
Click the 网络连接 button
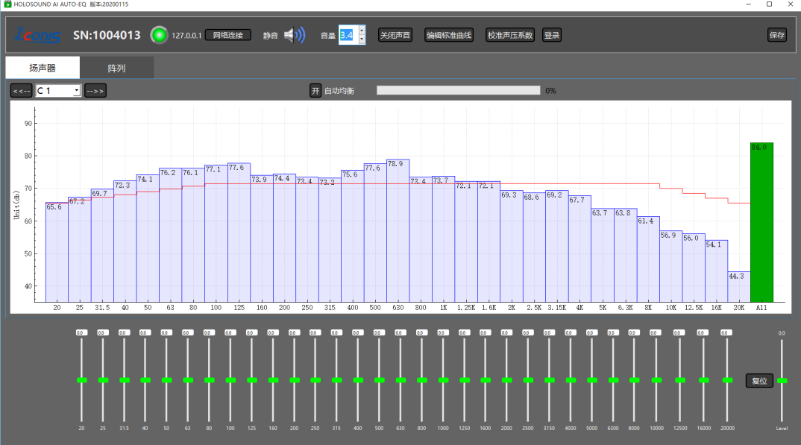(227, 35)
